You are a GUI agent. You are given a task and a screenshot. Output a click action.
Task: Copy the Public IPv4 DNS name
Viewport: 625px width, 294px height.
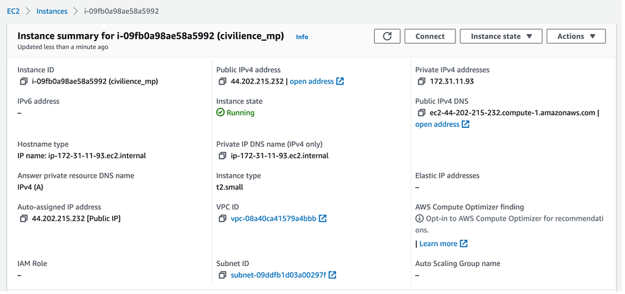(x=421, y=113)
